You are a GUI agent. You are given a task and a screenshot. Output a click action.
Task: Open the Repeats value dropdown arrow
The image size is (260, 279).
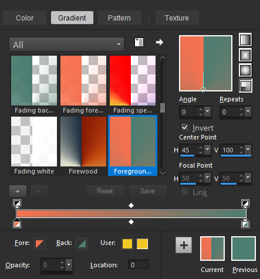point(248,111)
